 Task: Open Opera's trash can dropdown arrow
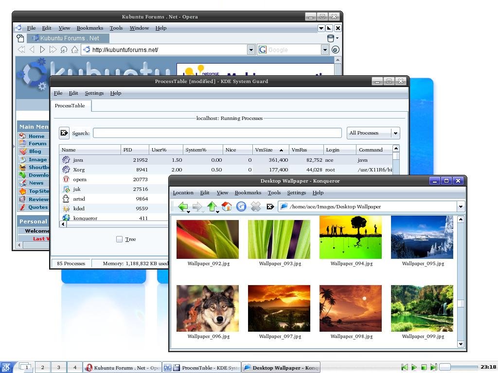(x=337, y=38)
